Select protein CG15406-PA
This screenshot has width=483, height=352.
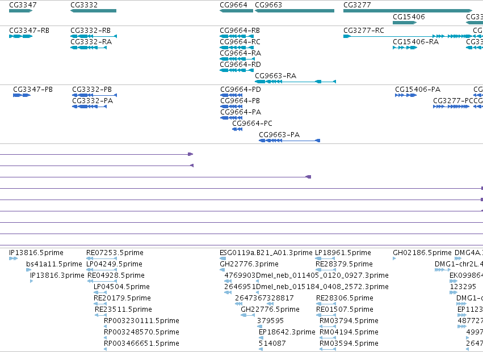[418, 90]
